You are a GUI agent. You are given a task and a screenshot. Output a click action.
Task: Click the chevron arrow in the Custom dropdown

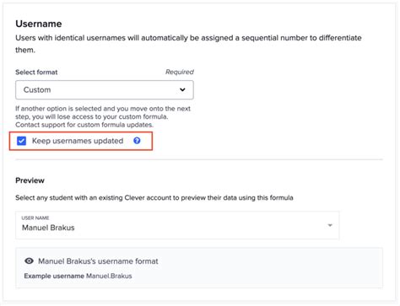pyautogui.click(x=182, y=89)
